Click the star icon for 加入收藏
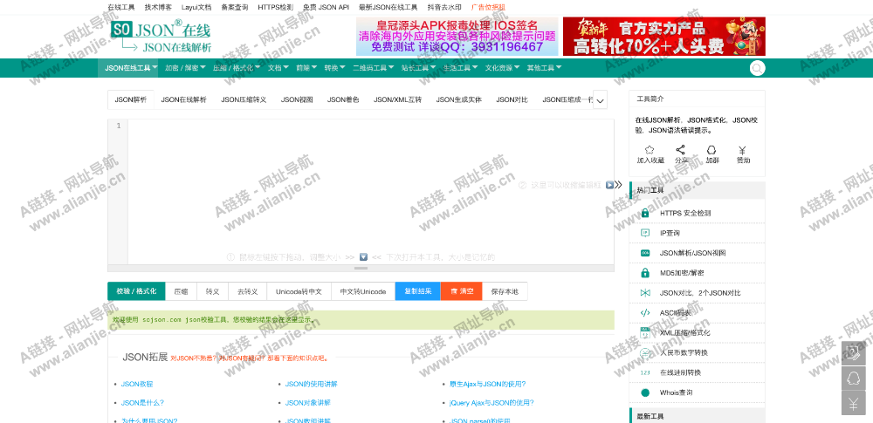The height and width of the screenshot is (423, 873). coord(650,150)
